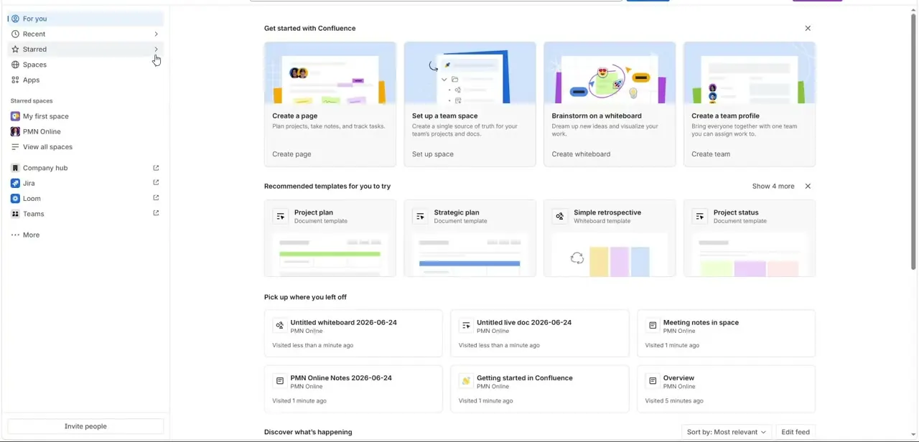Click the Untitled whiteboard type icon
The height and width of the screenshot is (442, 919).
coord(280,326)
